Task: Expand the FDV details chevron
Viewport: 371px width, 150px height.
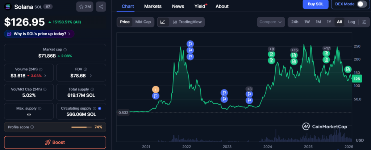Action: (x=91, y=76)
